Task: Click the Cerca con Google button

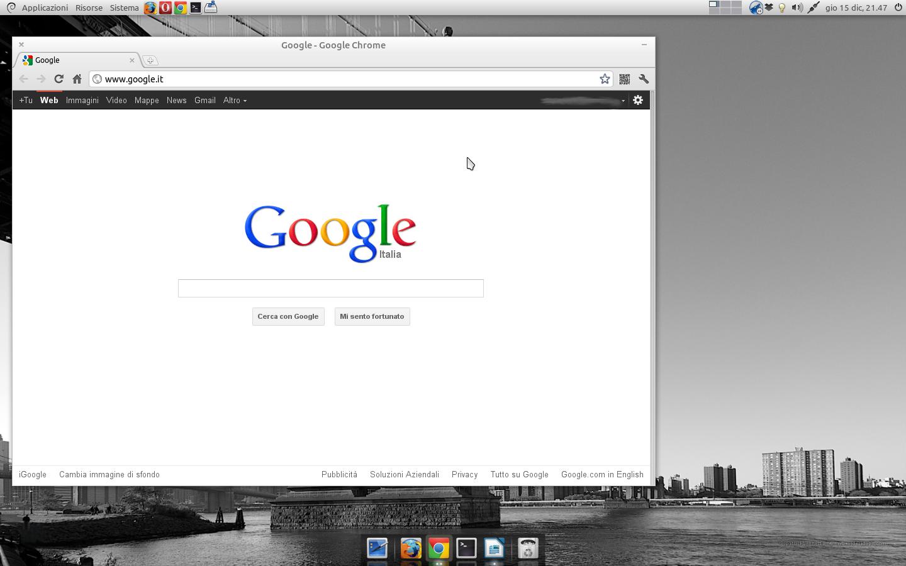Action: pos(288,316)
